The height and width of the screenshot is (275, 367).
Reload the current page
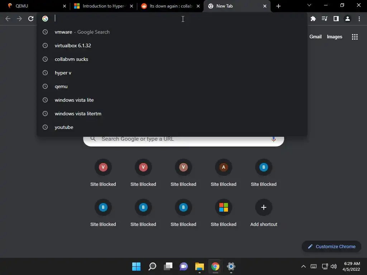pos(31,19)
